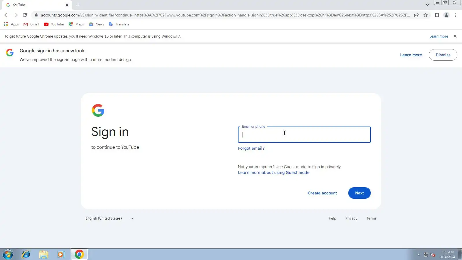Screen dimensions: 462x260
Task: Share this page via the share icon
Action: [x=416, y=15]
